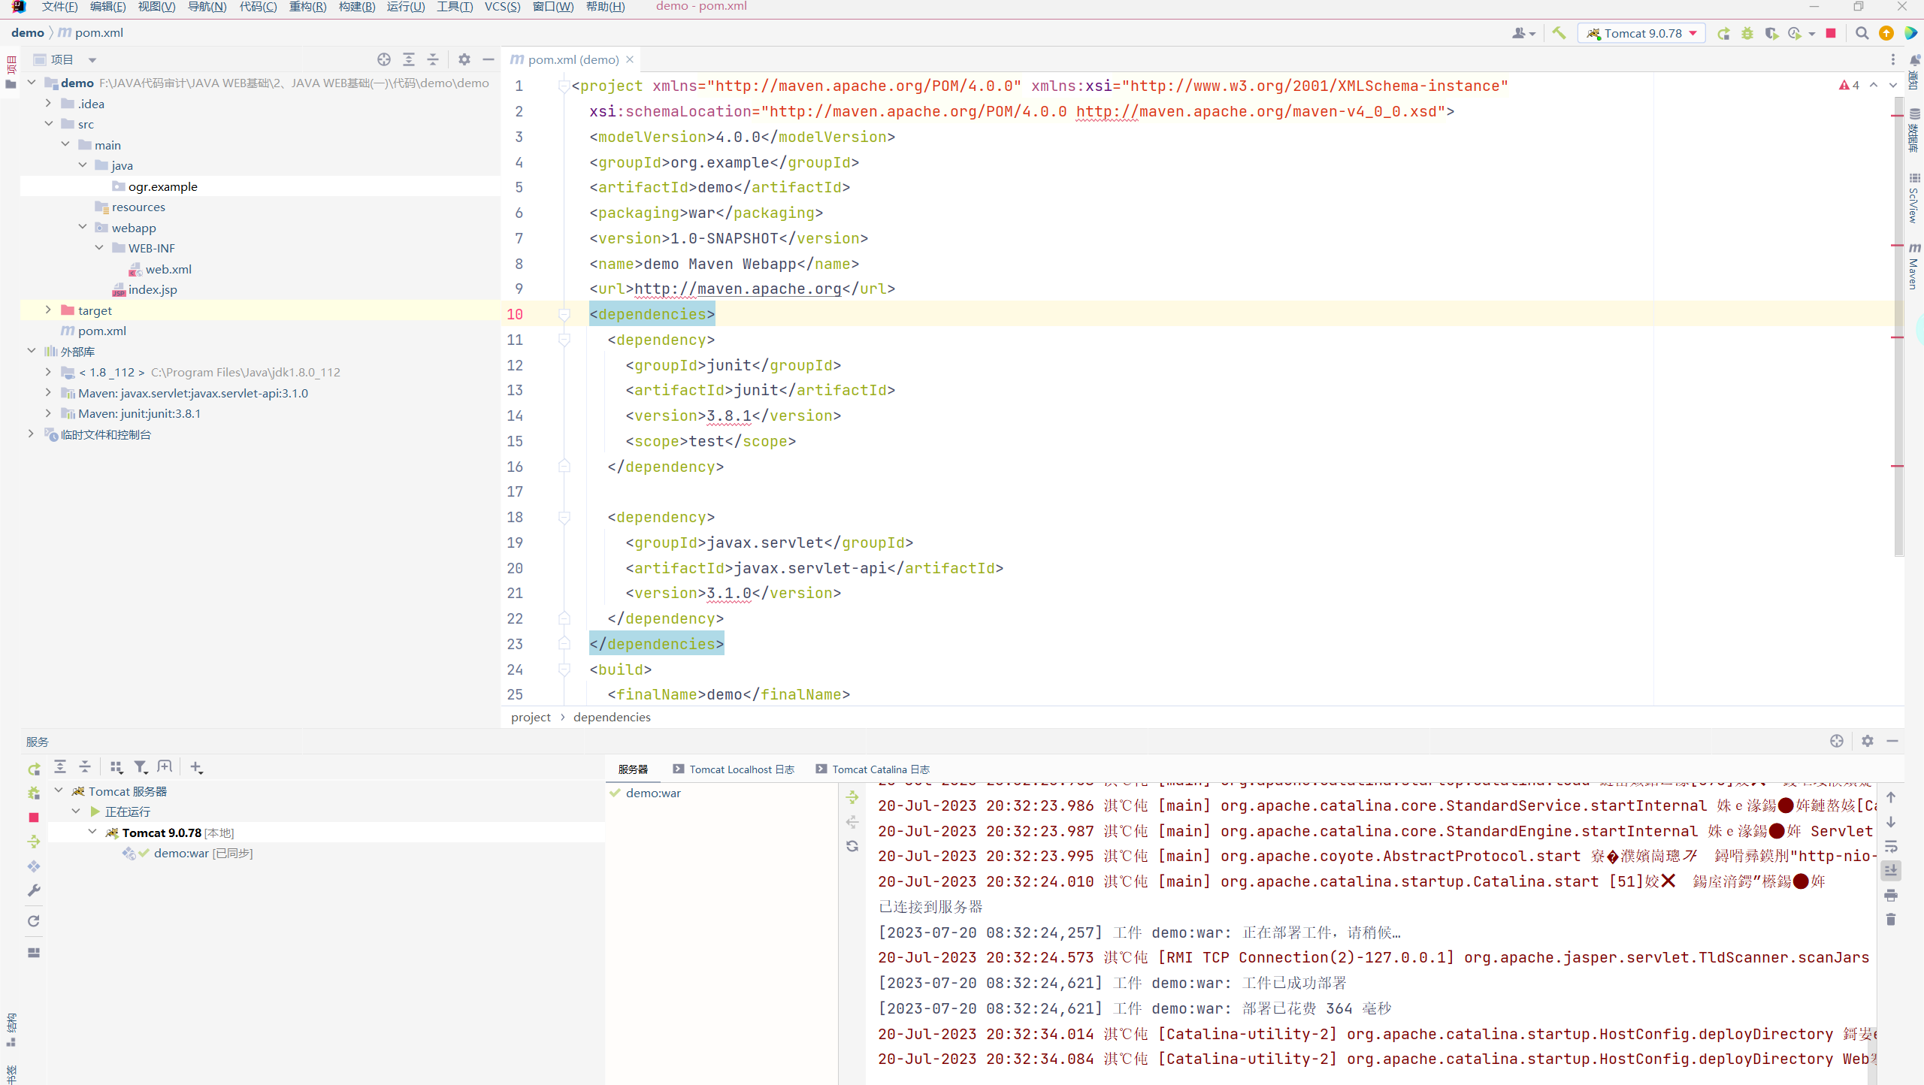Clear the console with the trash icon
The height and width of the screenshot is (1085, 1924).
(x=1891, y=919)
